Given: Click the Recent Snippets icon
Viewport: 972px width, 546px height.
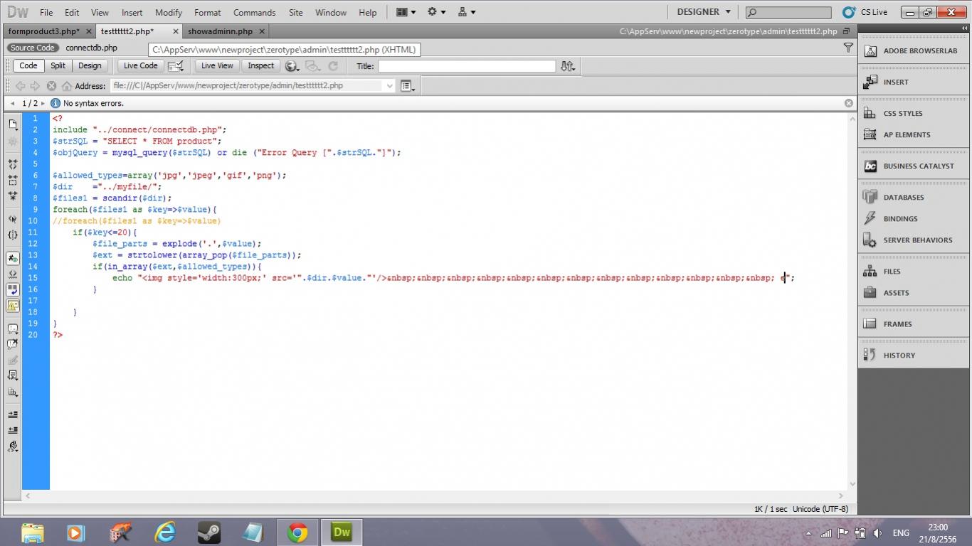Looking at the screenshot, I should coord(13,375).
